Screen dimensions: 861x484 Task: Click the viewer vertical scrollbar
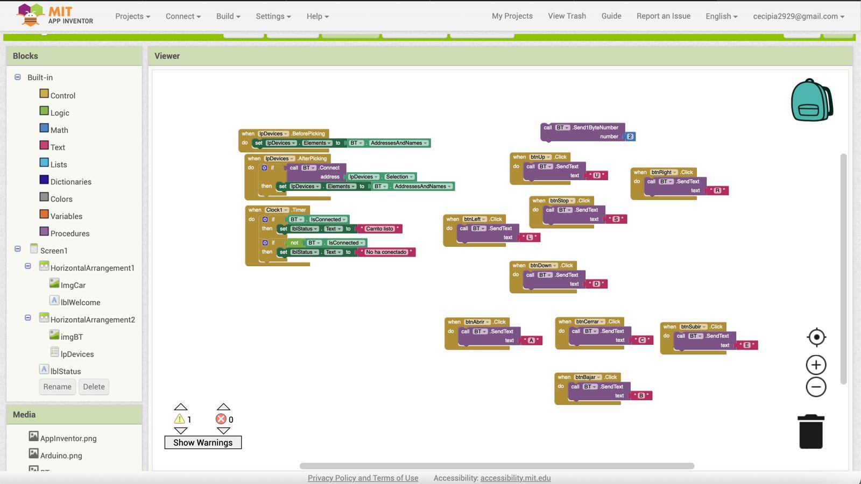(843, 269)
